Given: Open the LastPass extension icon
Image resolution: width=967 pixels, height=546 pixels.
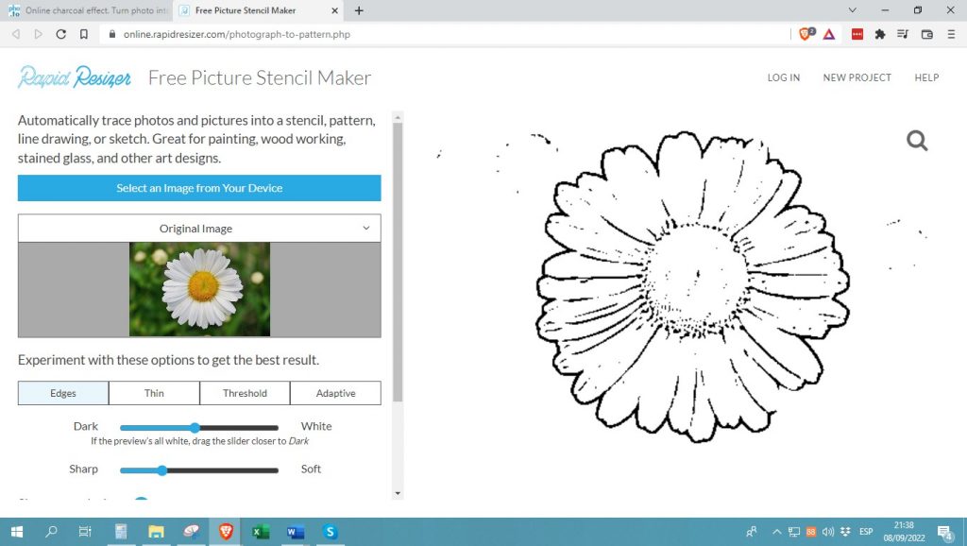Looking at the screenshot, I should pyautogui.click(x=857, y=34).
